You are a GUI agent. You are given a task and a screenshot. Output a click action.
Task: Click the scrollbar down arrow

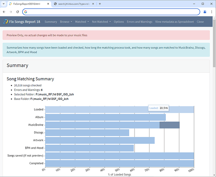(x=214, y=175)
